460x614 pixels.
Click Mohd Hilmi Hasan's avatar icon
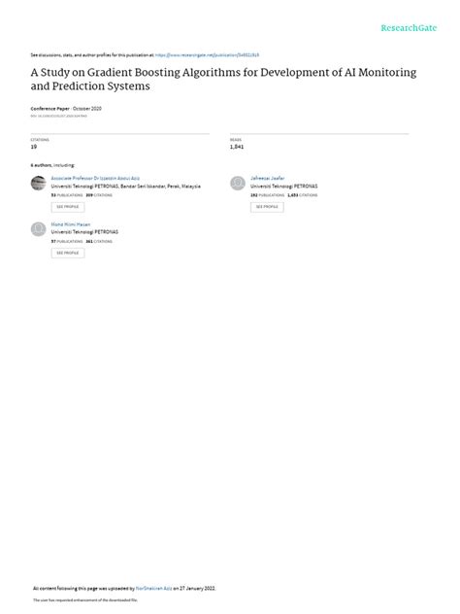[39, 229]
